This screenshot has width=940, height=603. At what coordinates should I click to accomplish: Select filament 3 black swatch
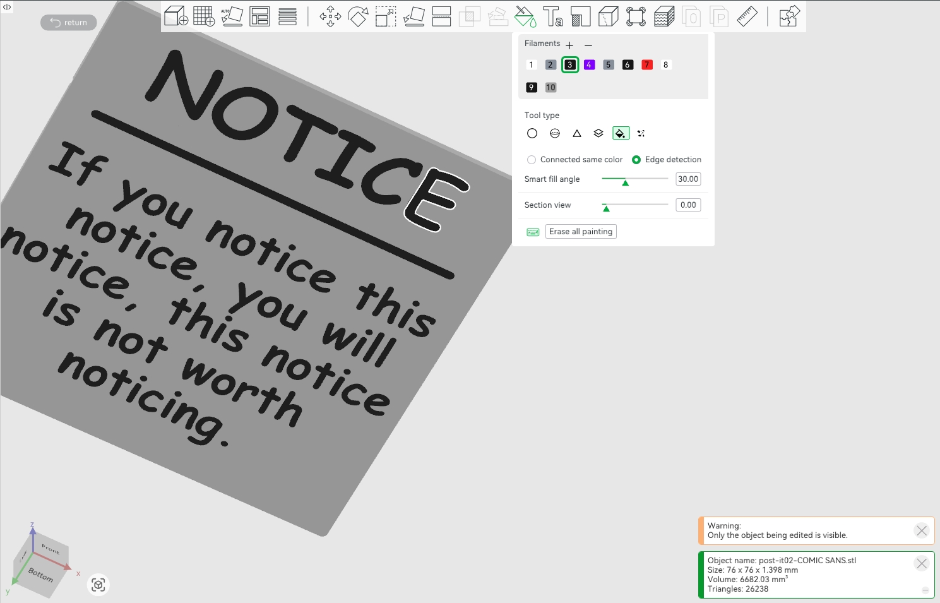point(570,65)
